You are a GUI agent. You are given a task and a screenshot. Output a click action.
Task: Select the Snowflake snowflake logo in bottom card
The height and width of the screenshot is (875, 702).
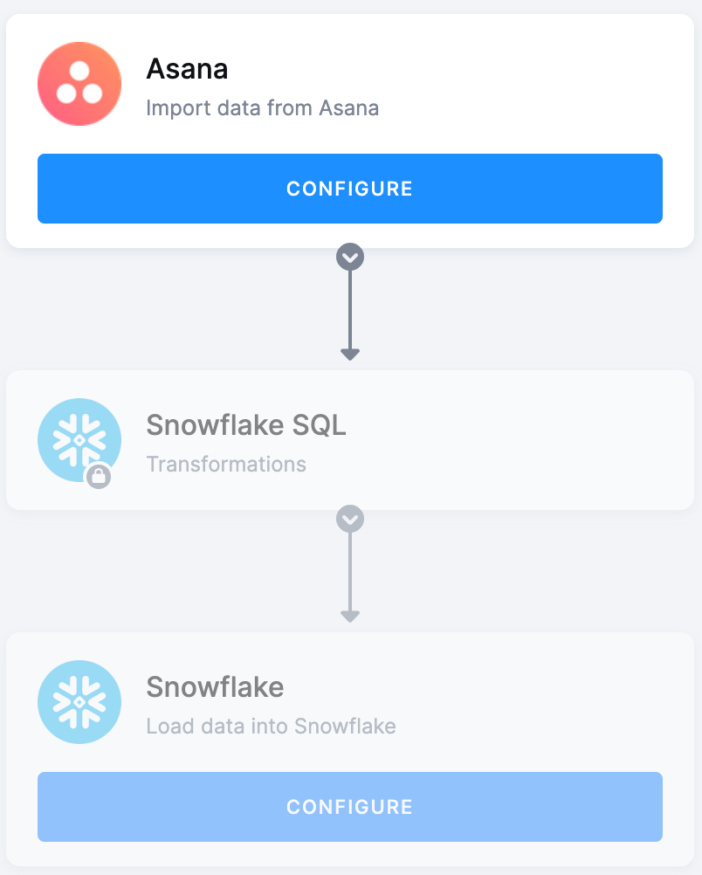(79, 701)
